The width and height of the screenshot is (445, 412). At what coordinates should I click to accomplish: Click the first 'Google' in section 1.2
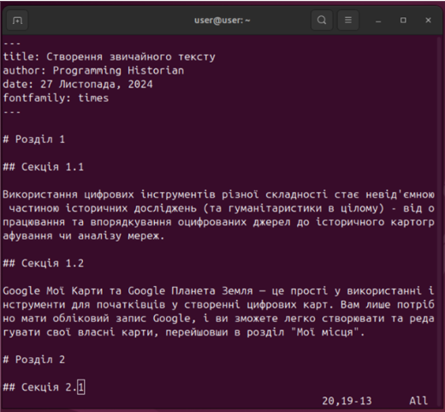coord(21,291)
